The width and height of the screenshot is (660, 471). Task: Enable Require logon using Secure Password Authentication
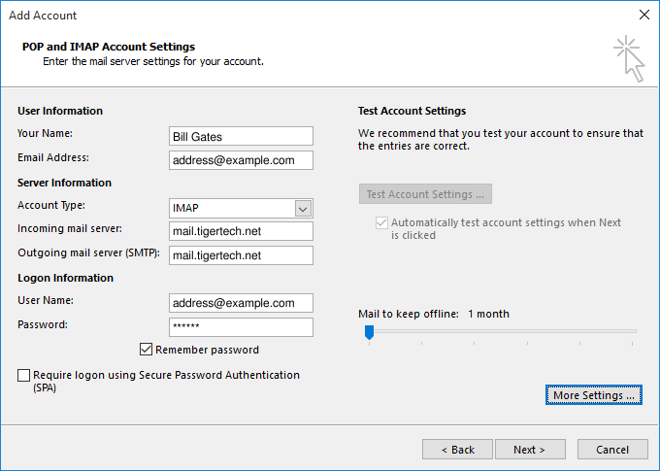(x=23, y=375)
